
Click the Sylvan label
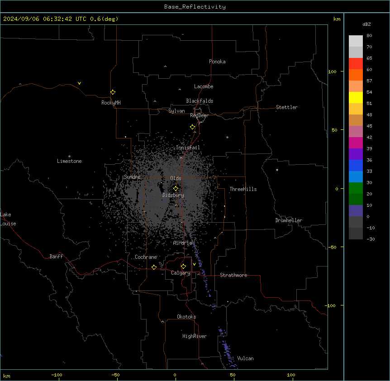176,111
